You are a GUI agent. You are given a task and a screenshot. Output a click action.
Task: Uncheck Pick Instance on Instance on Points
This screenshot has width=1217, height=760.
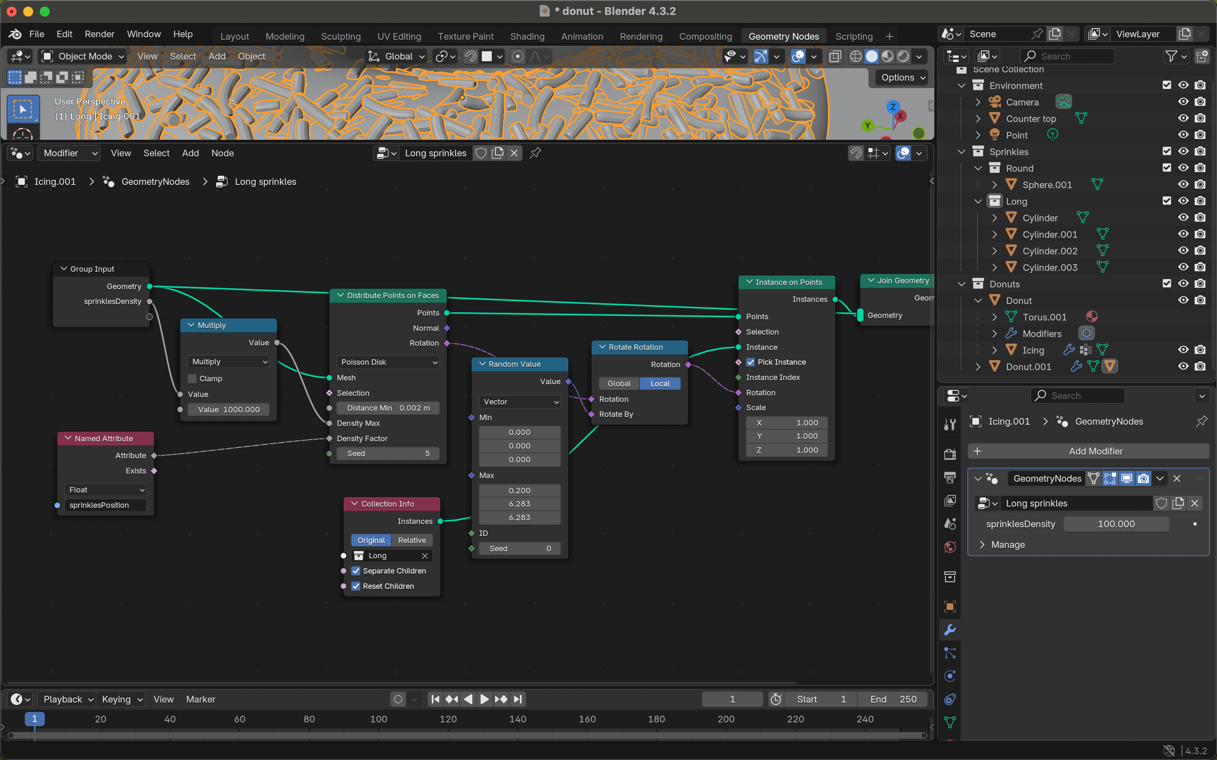[751, 362]
